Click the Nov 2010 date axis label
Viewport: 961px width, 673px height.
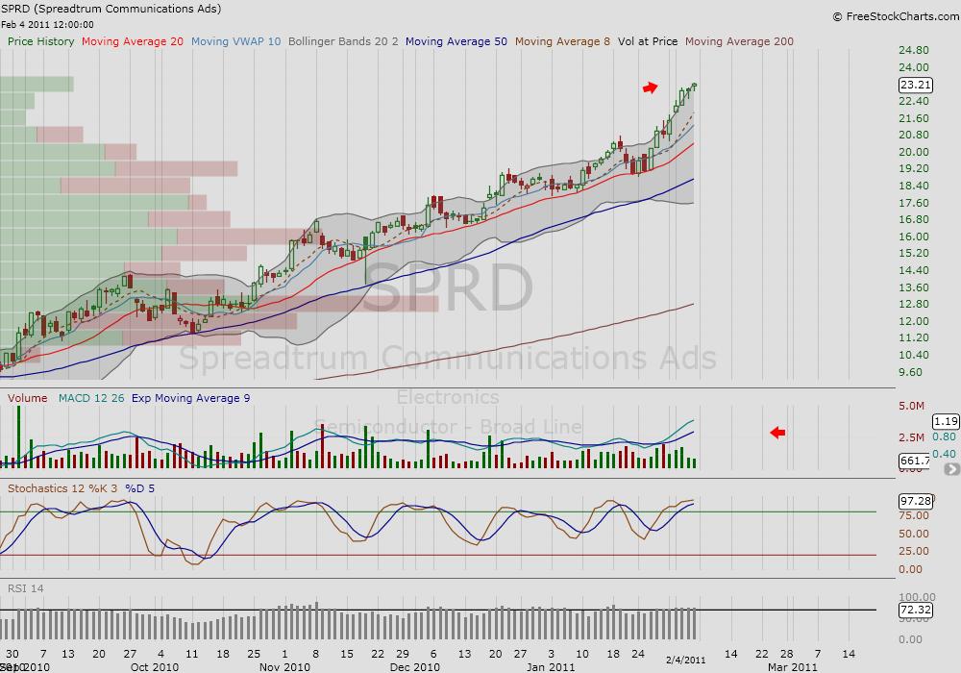point(285,667)
